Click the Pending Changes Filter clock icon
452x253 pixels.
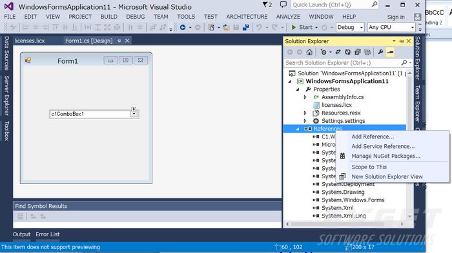click(324, 52)
